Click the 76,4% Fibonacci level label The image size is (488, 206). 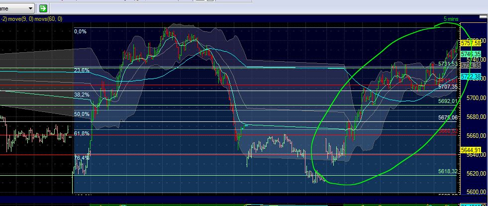[82, 158]
